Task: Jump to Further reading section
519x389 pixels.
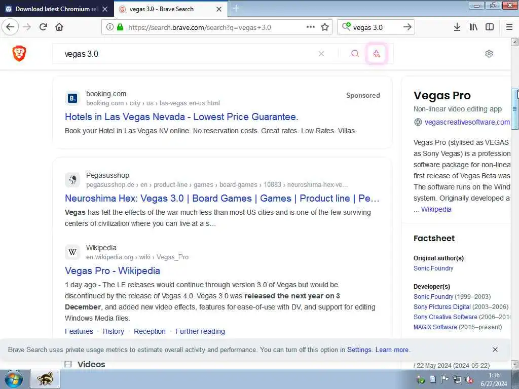Action: pyautogui.click(x=200, y=331)
